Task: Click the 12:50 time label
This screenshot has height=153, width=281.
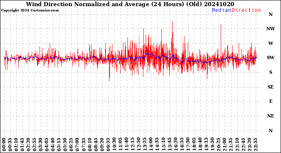Action: 139,144
